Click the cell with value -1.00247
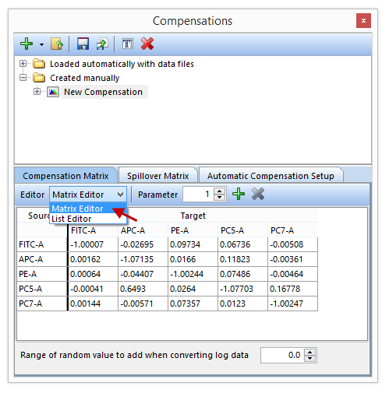 (x=292, y=304)
